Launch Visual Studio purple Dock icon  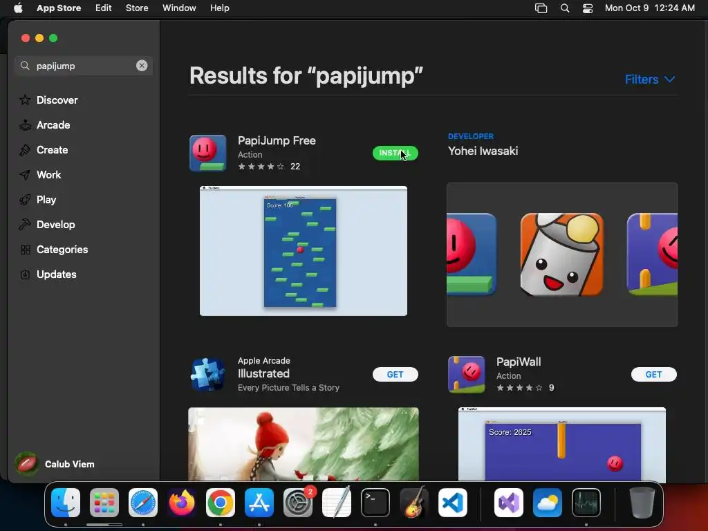coord(509,503)
